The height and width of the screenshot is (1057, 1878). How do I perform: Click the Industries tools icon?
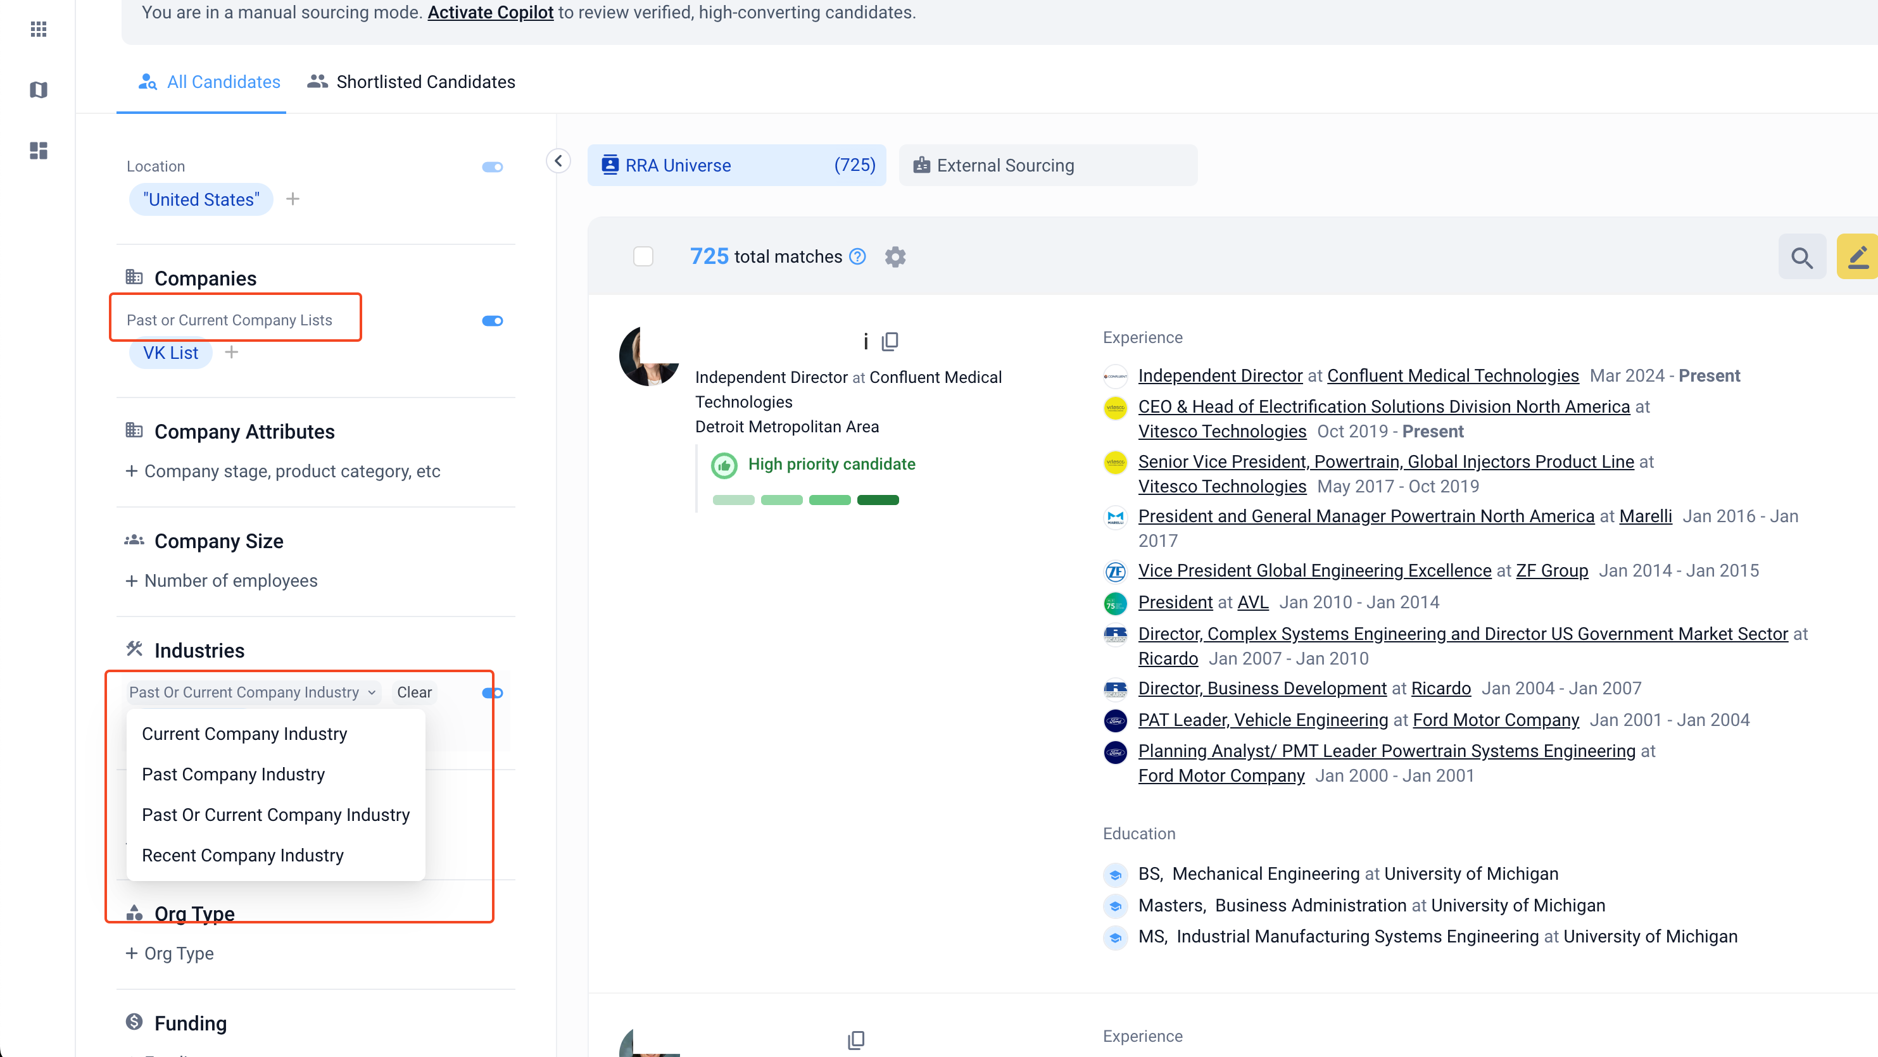[x=134, y=649]
